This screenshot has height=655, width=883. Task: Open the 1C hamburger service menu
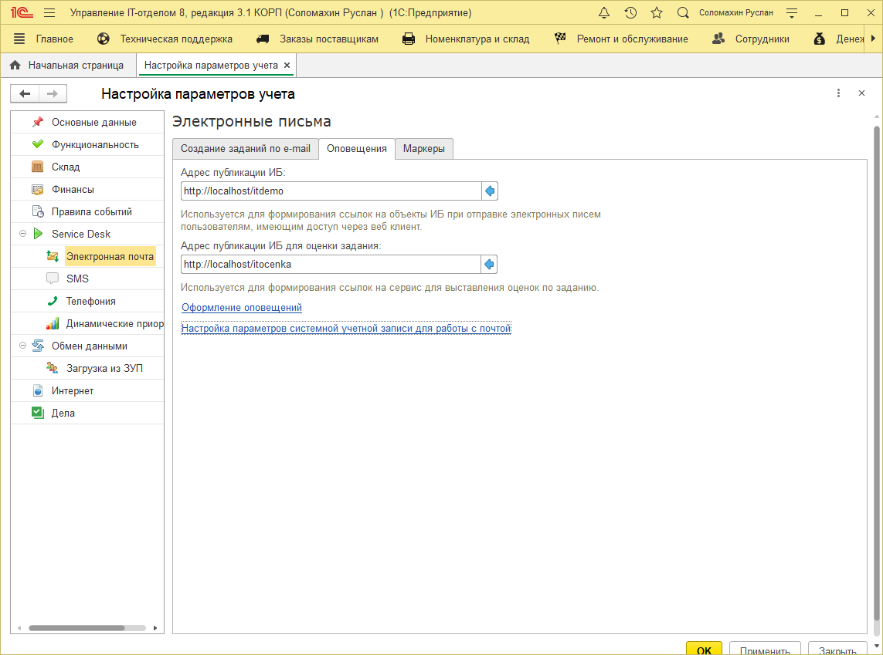pos(49,13)
